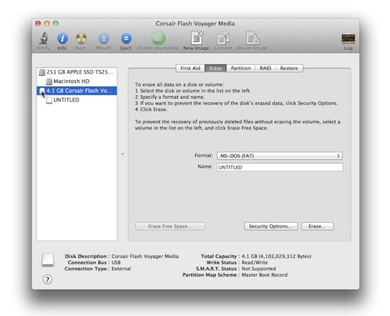Open the Restore tab
This screenshot has height=316, width=390.
289,68
